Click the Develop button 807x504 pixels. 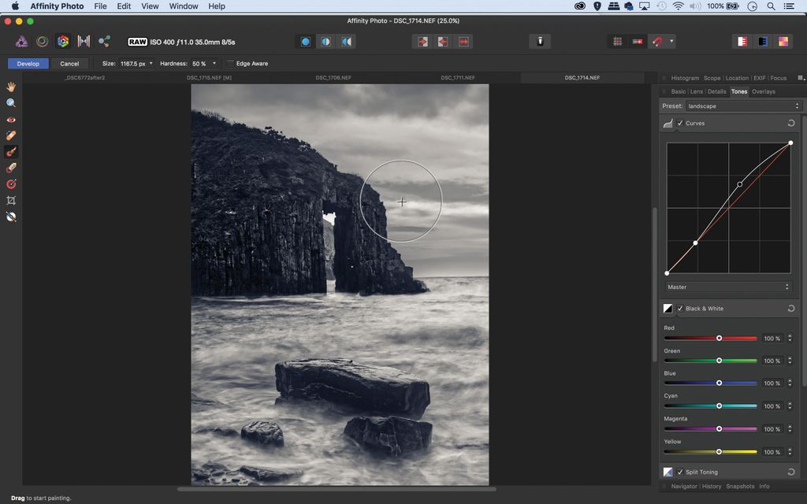tap(28, 63)
